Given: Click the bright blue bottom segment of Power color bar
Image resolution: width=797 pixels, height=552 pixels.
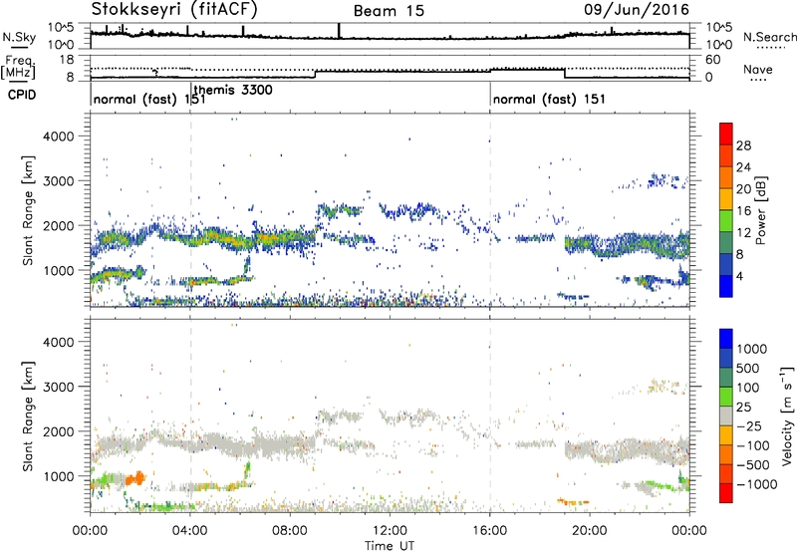Looking at the screenshot, I should (x=726, y=286).
